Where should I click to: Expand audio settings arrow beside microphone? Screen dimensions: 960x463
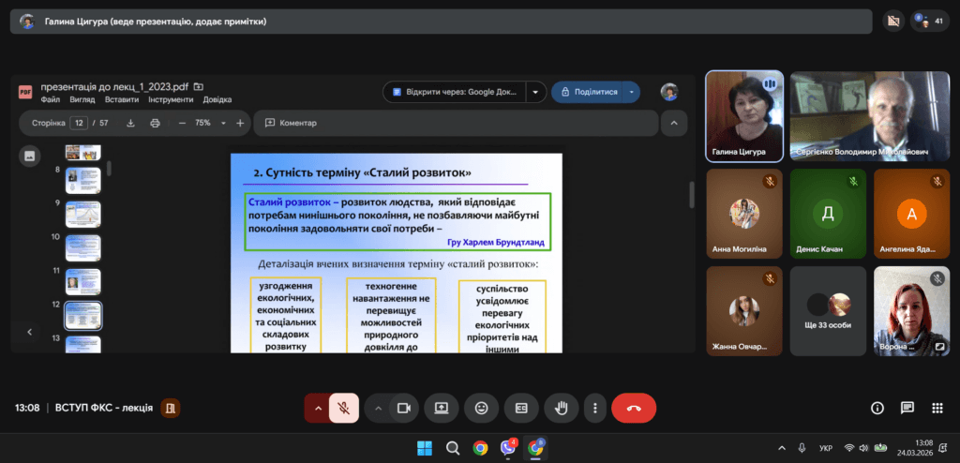point(318,408)
